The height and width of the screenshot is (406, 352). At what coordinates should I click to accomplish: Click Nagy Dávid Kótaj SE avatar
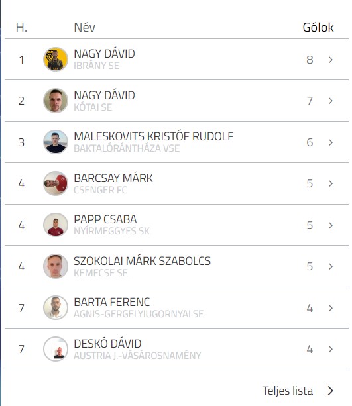[x=56, y=101]
